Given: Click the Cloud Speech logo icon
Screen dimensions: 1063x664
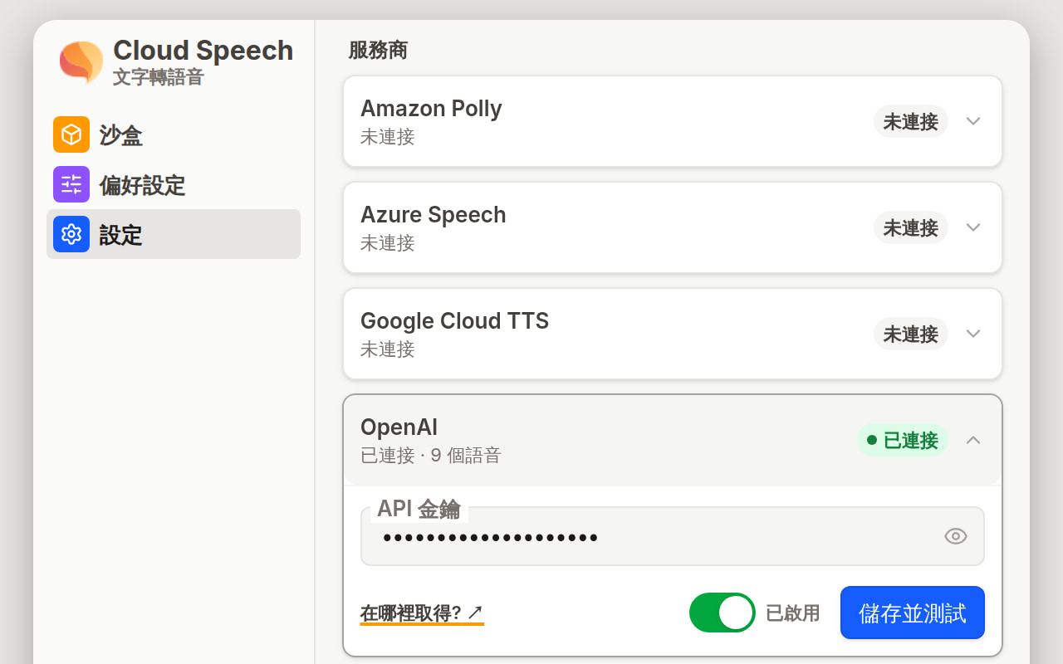Looking at the screenshot, I should pos(81,62).
